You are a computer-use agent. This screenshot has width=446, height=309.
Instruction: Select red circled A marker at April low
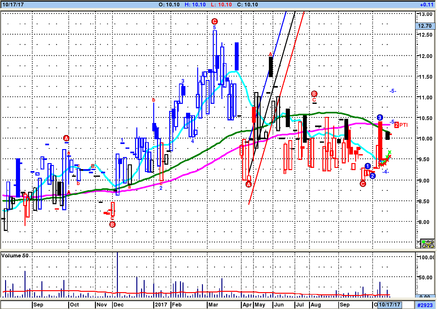pos(249,184)
